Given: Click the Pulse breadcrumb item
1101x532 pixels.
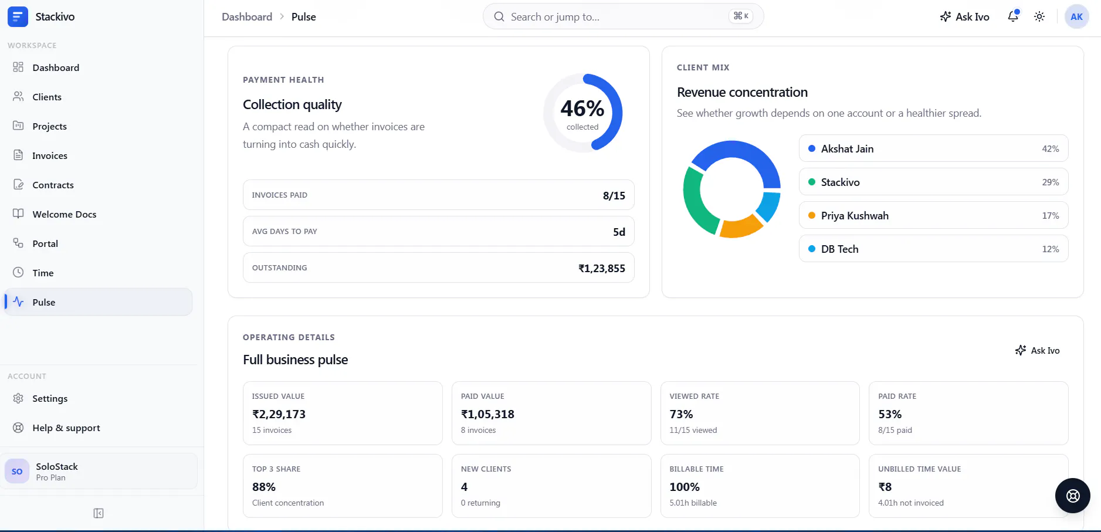Looking at the screenshot, I should click(303, 16).
